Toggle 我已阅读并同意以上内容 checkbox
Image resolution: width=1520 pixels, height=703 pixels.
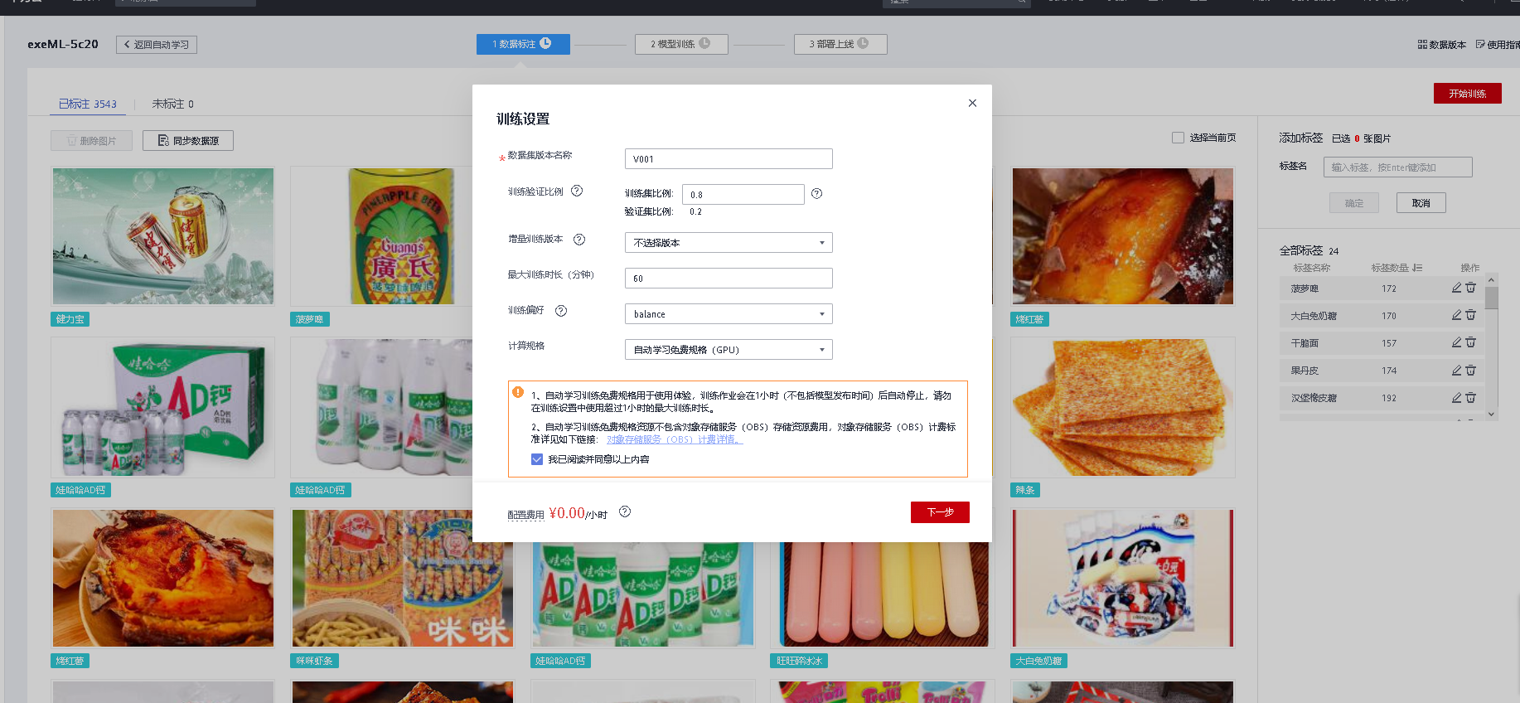click(537, 459)
